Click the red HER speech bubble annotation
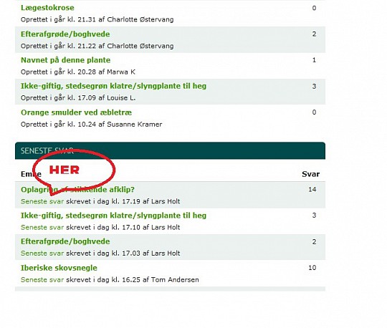The image size is (387, 328). (74, 170)
